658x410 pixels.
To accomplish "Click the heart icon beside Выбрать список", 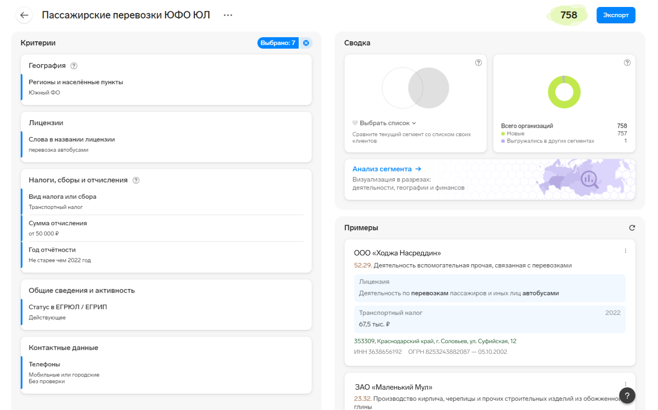I will click(x=355, y=123).
